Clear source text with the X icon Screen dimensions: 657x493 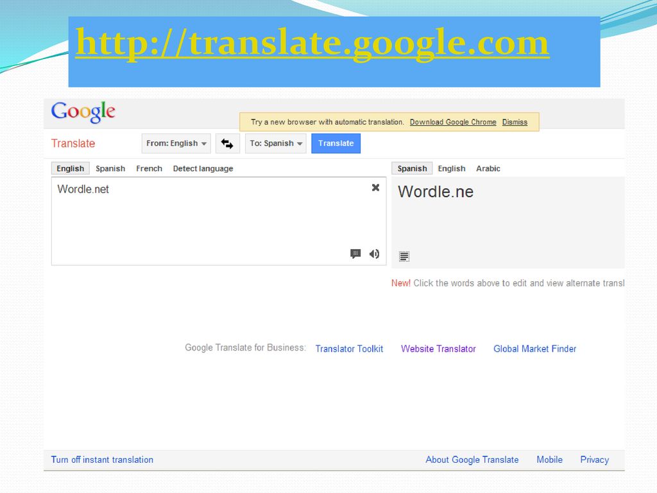pos(375,187)
